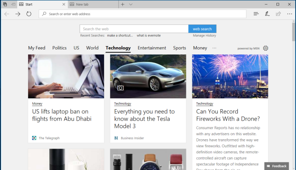Open the Money category
Image resolution: width=296 pixels, height=170 pixels.
200,48
